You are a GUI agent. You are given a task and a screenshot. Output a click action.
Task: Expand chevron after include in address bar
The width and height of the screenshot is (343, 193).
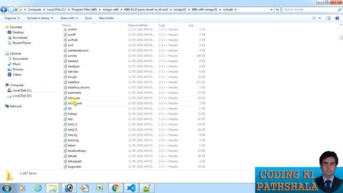coord(236,10)
